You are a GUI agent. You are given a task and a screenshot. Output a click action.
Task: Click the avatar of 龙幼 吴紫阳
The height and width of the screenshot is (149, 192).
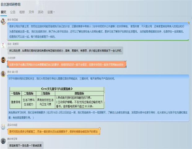pos(3,45)
